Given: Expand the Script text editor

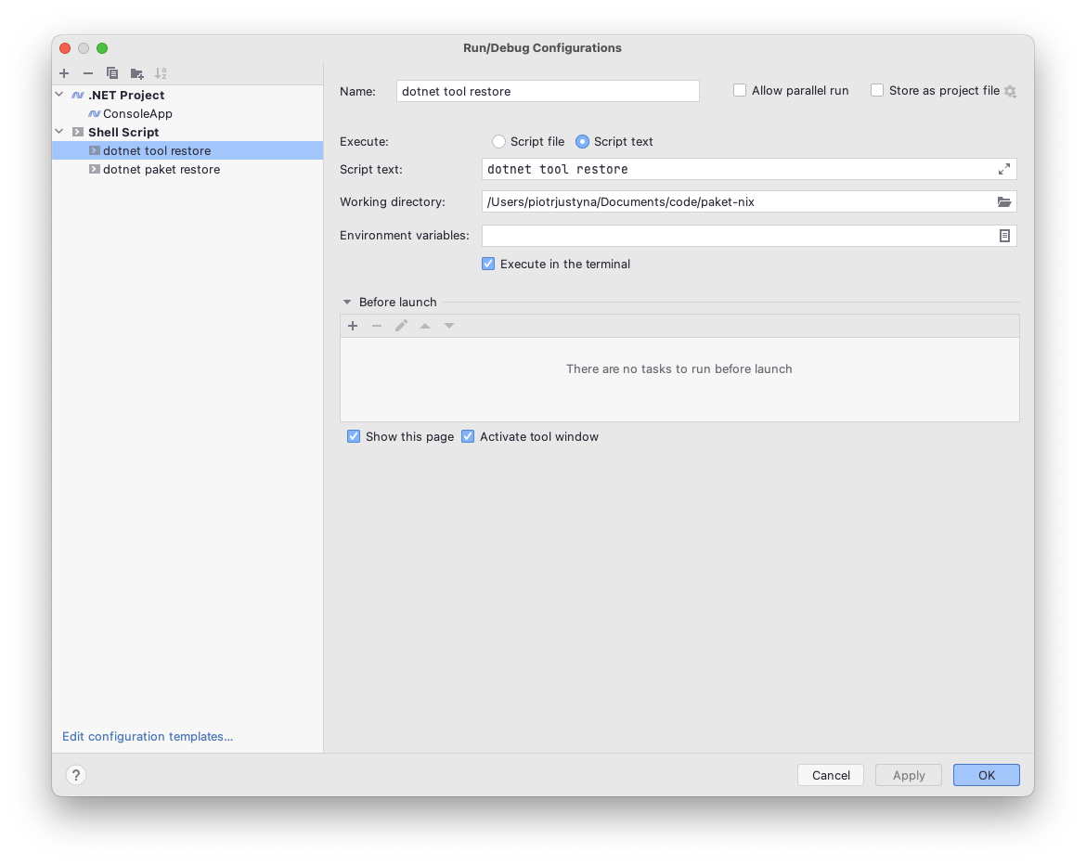Looking at the screenshot, I should click(x=1003, y=169).
